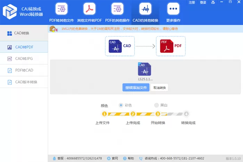Click the CAD转换 grid icon in sidebar
The width and height of the screenshot is (243, 162).
tap(10, 33)
